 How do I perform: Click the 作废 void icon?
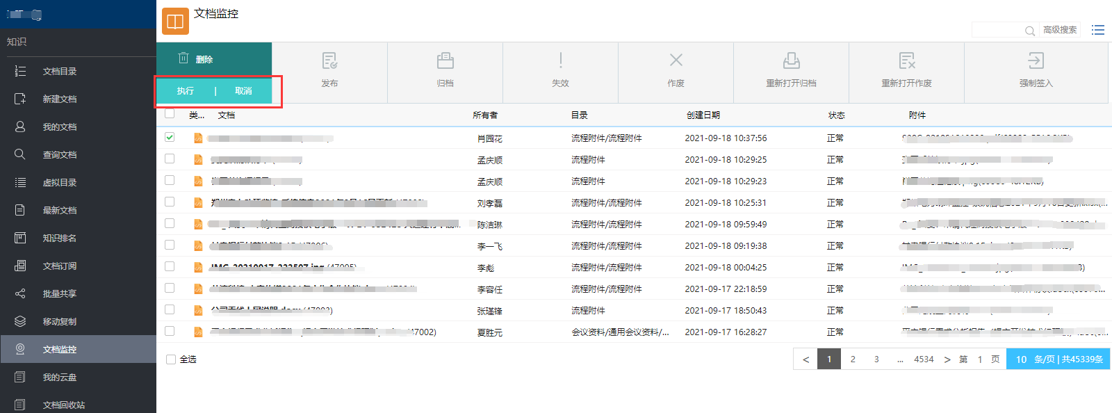(x=676, y=60)
